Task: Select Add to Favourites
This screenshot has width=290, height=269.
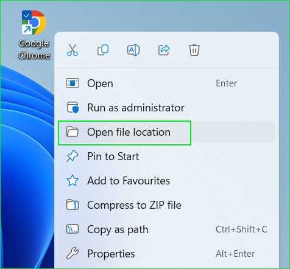Action: click(x=166, y=181)
